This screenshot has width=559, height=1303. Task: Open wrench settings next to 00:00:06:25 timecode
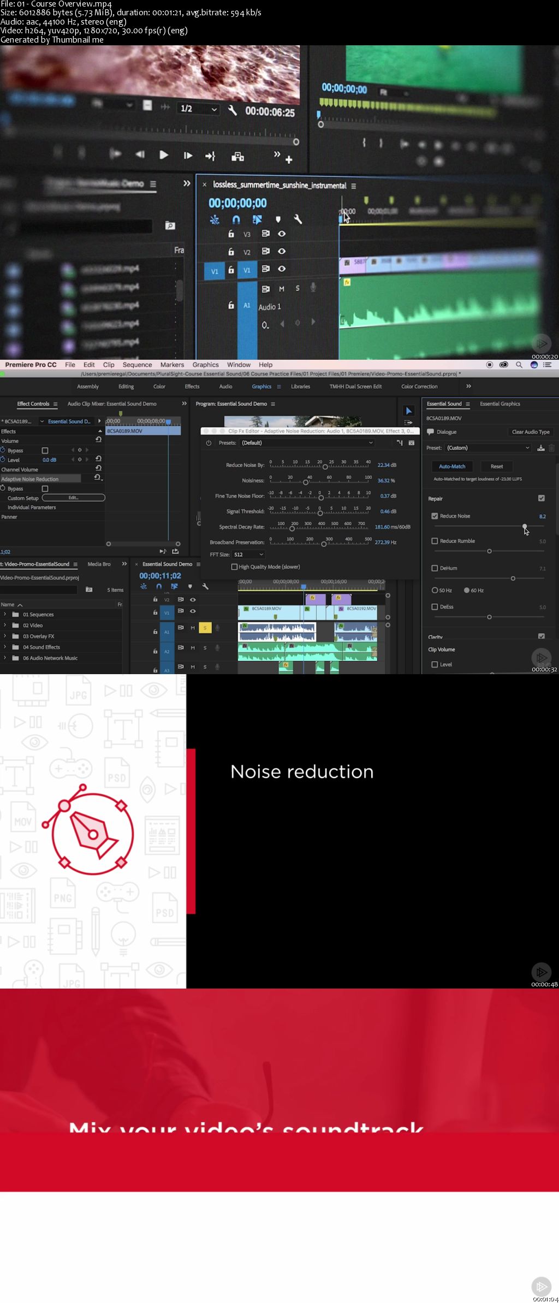coord(233,111)
